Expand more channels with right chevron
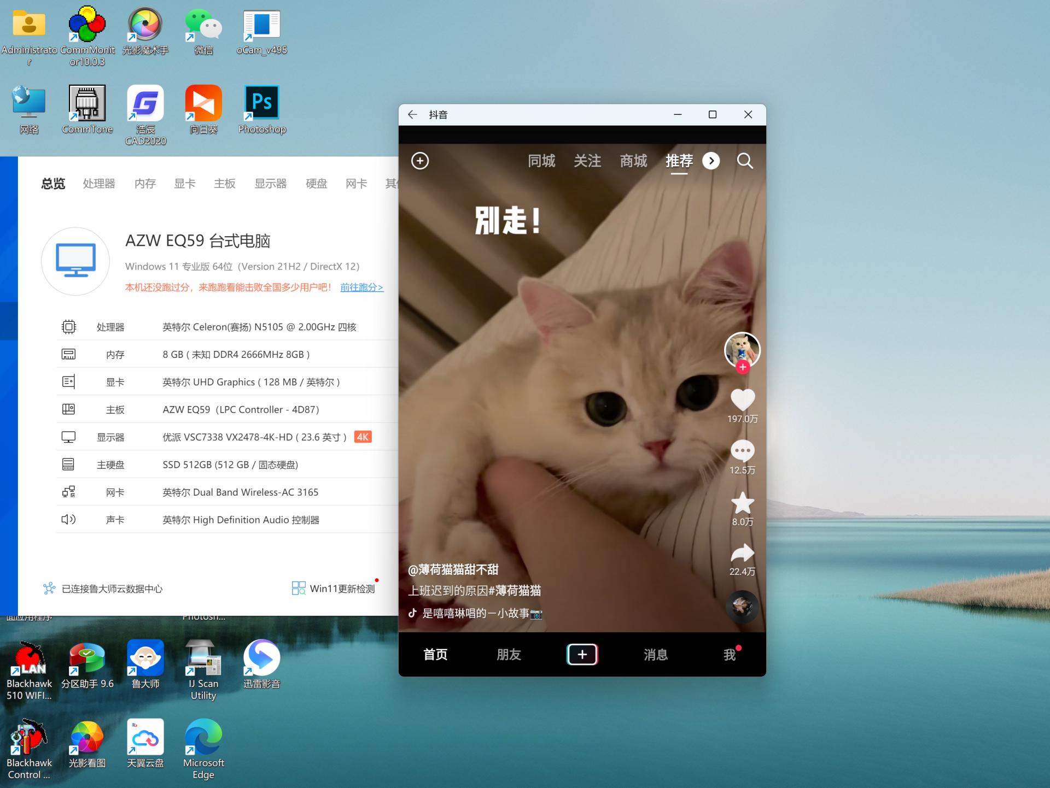 tap(711, 161)
